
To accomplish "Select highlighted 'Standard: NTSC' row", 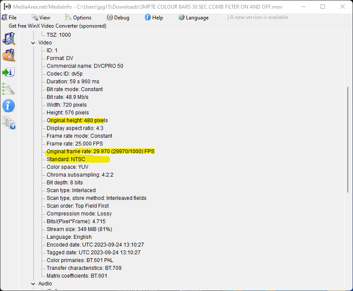I will click(66, 159).
